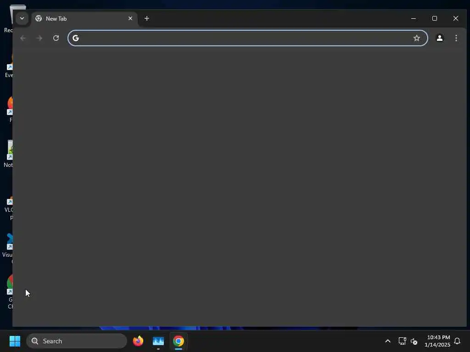Close the Chrome window
This screenshot has height=352, width=470.
[x=456, y=18]
